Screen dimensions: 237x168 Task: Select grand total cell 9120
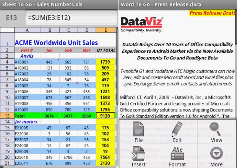click(x=106, y=116)
